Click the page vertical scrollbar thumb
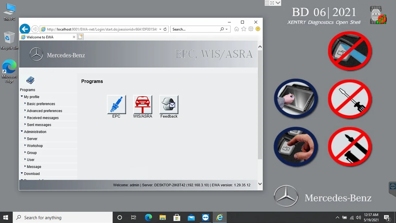Viewport: 396px width, 223px height. pos(260,105)
